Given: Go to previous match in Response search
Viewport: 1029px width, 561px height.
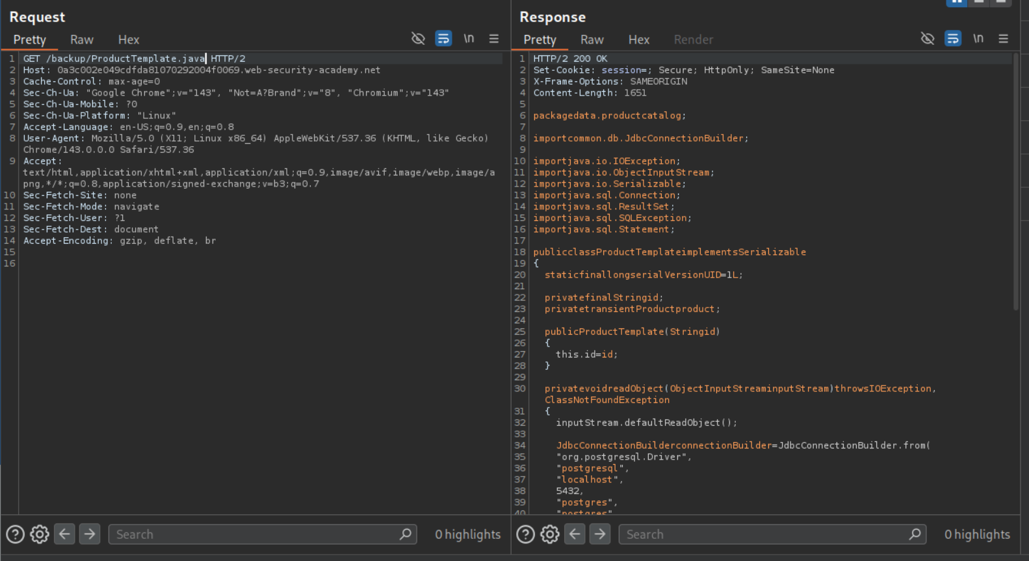Looking at the screenshot, I should (575, 534).
